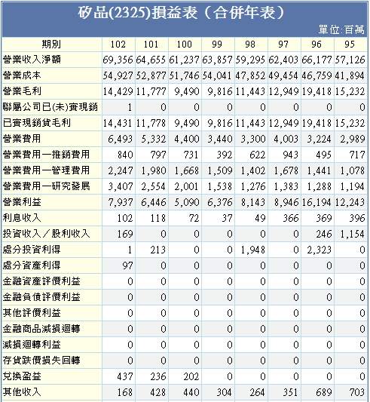Click revenue value 69,356 for year 102
The width and height of the screenshot is (370, 402).
[x=118, y=60]
